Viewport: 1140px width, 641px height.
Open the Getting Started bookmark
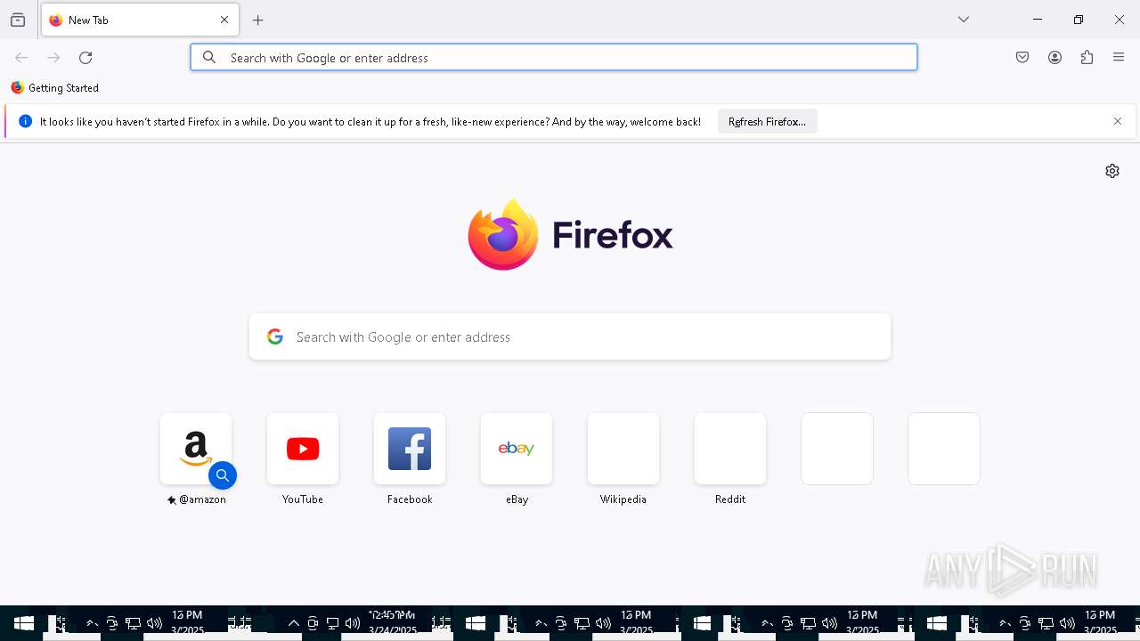[x=55, y=88]
